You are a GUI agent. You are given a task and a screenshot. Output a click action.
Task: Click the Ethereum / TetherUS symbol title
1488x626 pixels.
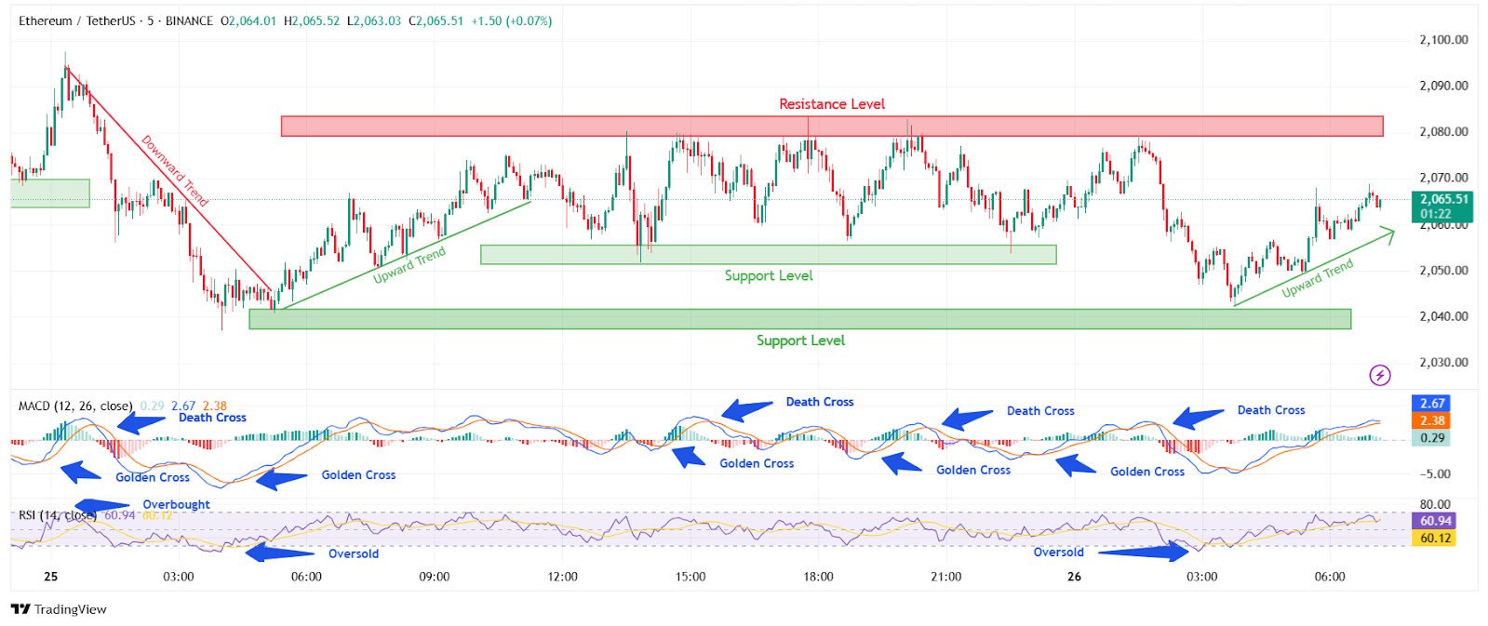pyautogui.click(x=78, y=20)
